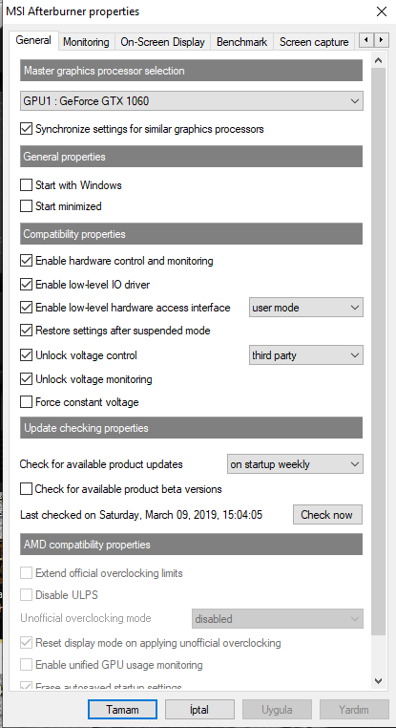Click the Check now button
This screenshot has height=728, width=396.
[x=327, y=514]
